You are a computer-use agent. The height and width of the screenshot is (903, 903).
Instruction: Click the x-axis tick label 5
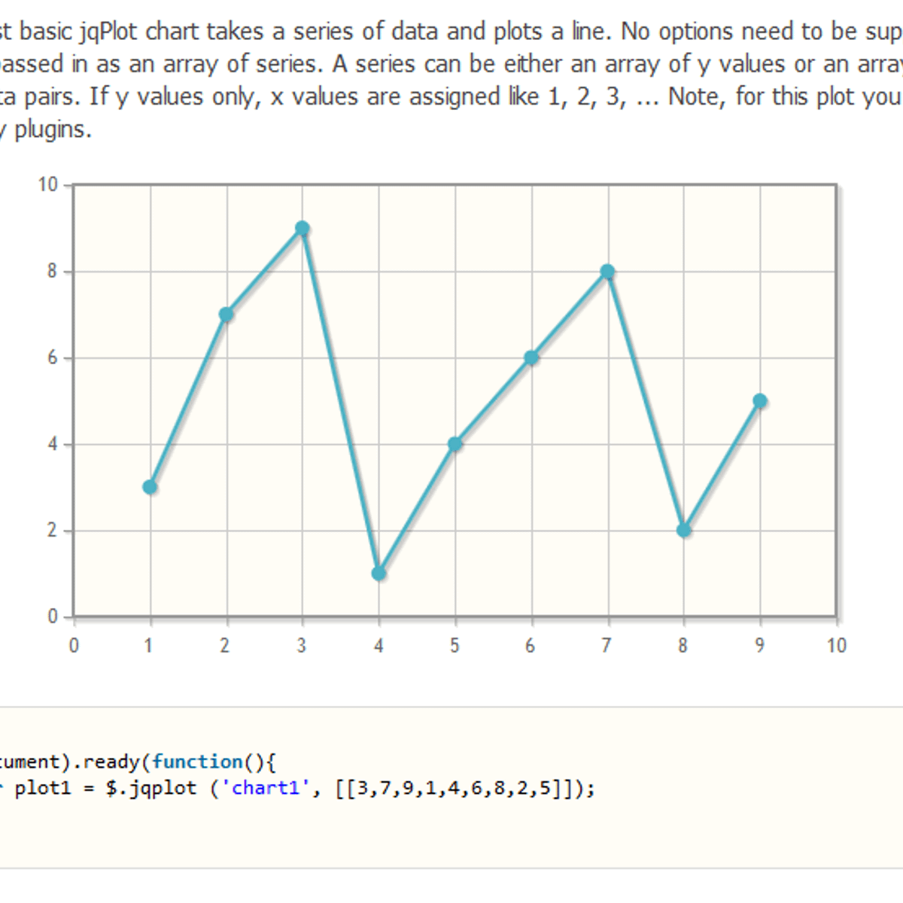pyautogui.click(x=455, y=646)
